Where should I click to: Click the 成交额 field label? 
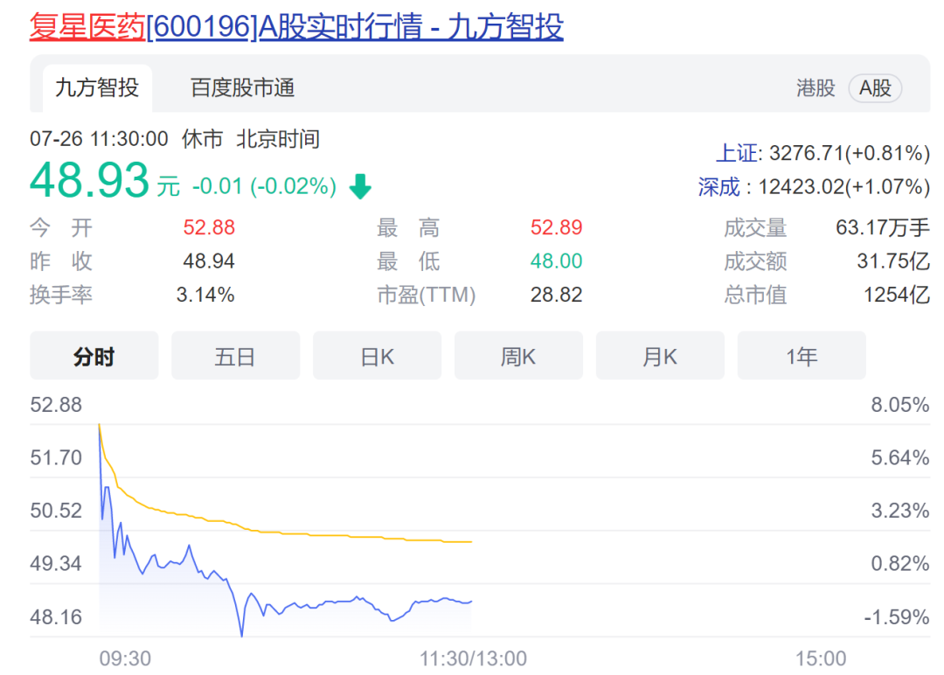tap(755, 261)
